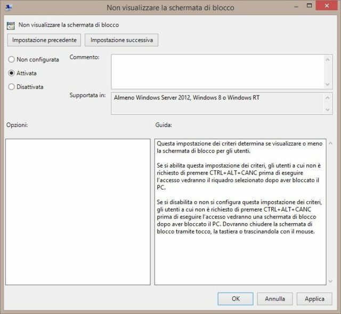Click up arrow in "Supportata in" box

tap(328, 98)
